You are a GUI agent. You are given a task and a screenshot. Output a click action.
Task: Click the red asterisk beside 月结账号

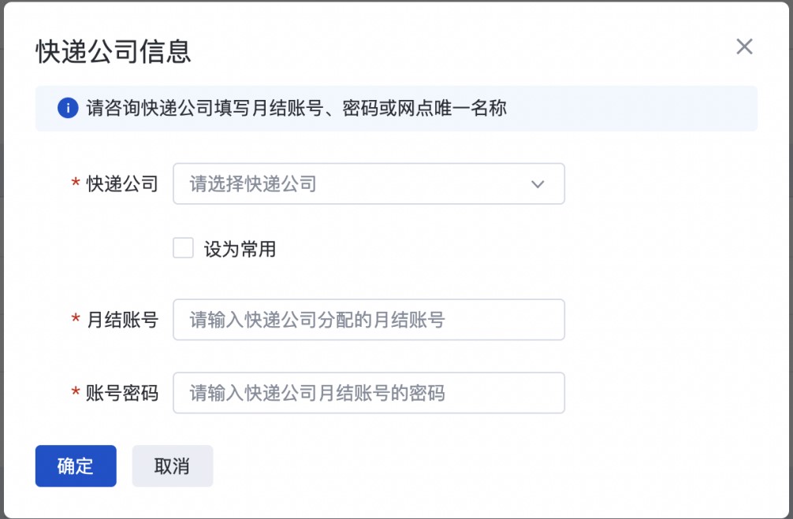[x=76, y=320]
